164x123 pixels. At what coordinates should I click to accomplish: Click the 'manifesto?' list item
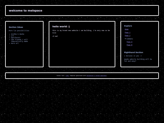[16, 38]
